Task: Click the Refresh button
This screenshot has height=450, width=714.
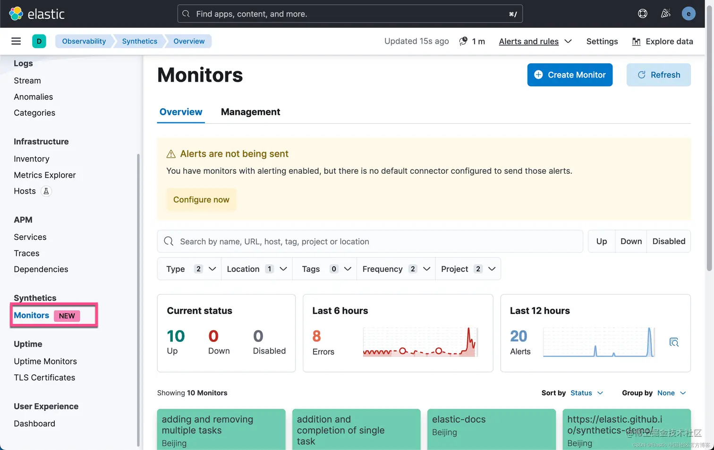Action: [x=659, y=75]
